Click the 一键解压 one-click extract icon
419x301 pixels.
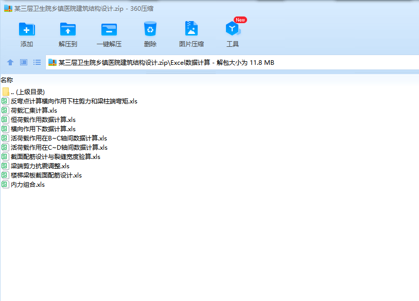(109, 29)
